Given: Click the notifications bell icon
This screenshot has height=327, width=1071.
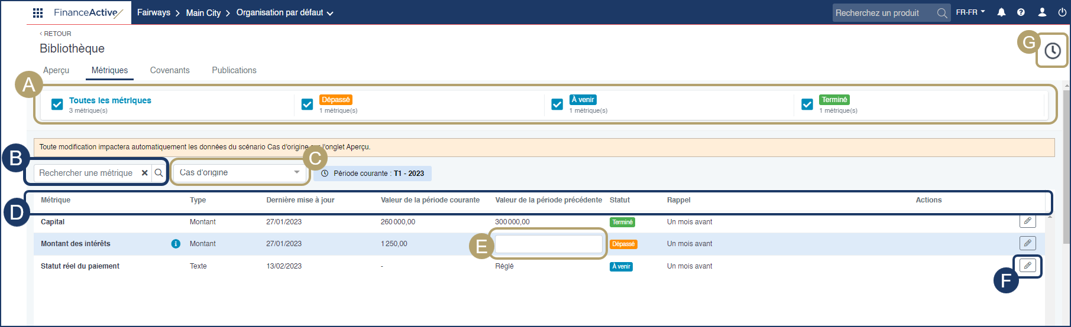Looking at the screenshot, I should coord(1001,12).
